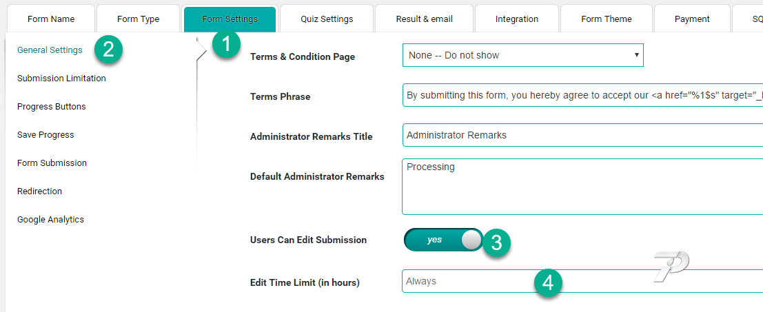Select the Form Settings tab
The width and height of the screenshot is (763, 312).
pos(230,19)
